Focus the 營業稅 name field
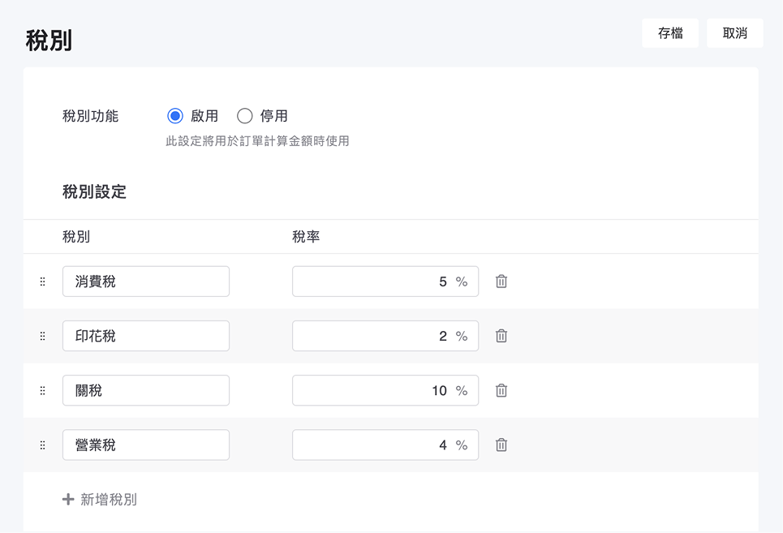Image resolution: width=783 pixels, height=533 pixels. [146, 445]
